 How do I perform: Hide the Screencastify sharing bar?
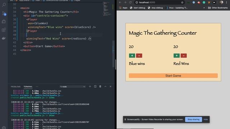(206, 119)
